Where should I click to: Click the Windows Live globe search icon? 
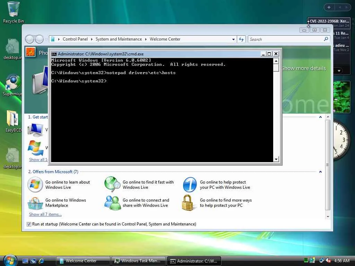click(112, 184)
